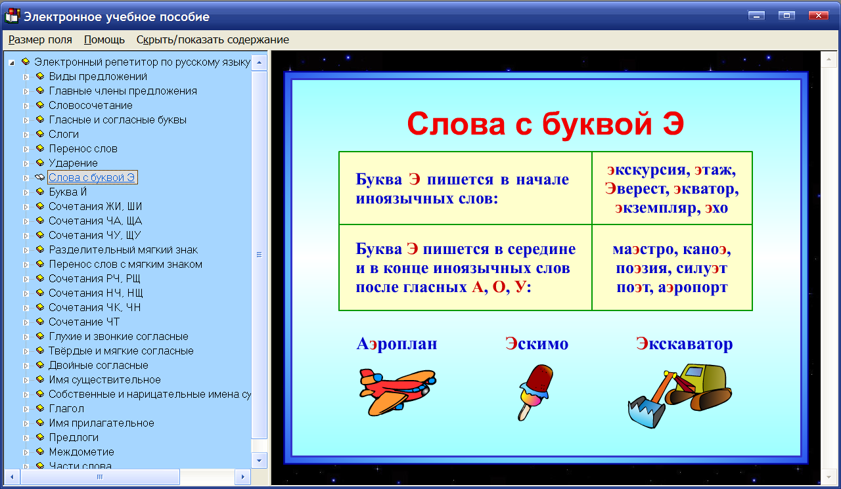Image resolution: width=841 pixels, height=489 pixels.
Task: Expand the "Сочетания ЖИ, ШИ" topic
Action: pyautogui.click(x=26, y=205)
